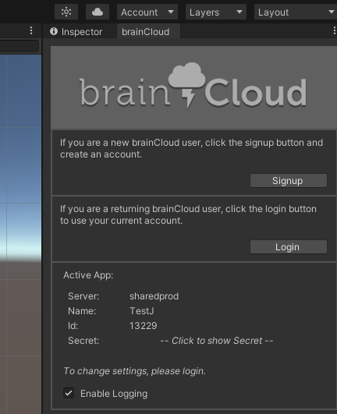Reveal the secret via Click to show Secret

[217, 341]
